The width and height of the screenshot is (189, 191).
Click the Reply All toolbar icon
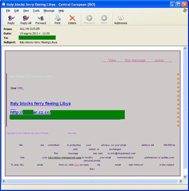(26, 20)
